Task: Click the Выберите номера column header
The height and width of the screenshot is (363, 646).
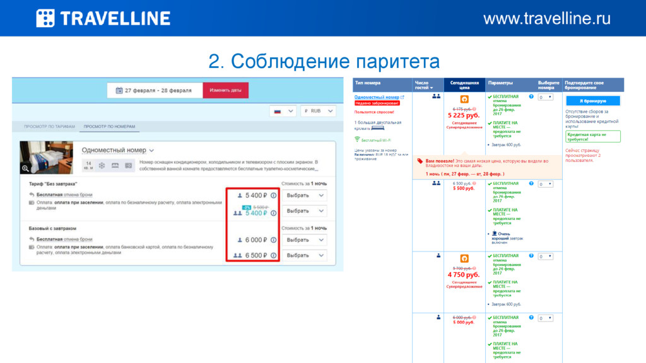Action: coord(549,85)
